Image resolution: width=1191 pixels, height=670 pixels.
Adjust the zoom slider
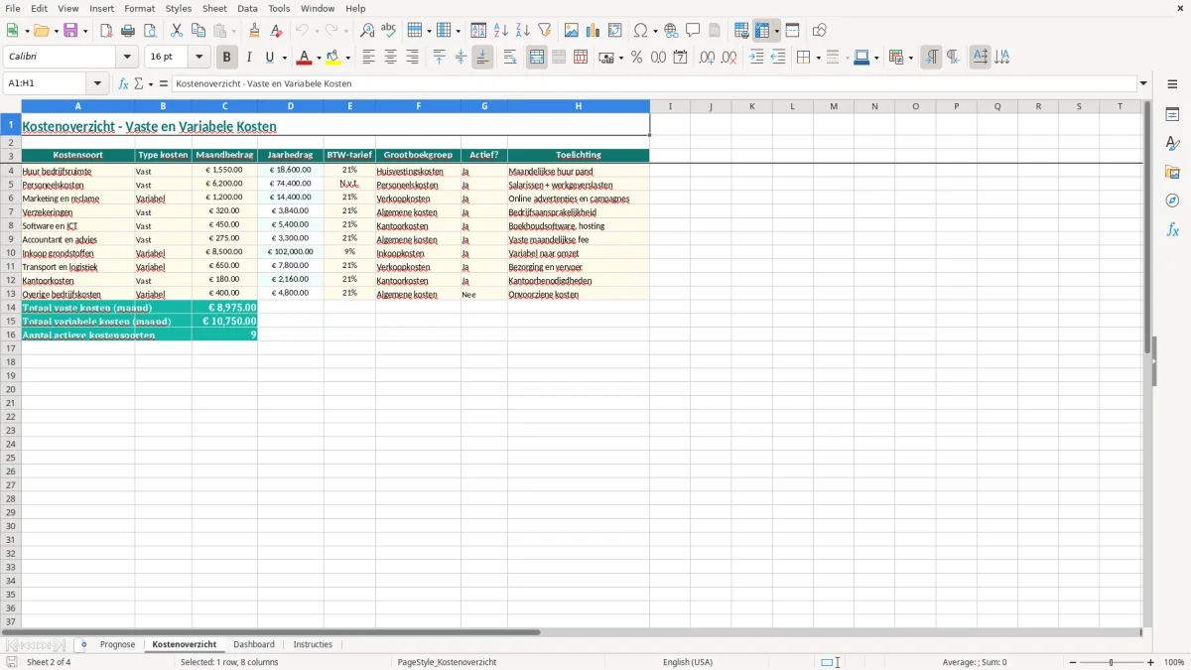click(x=1112, y=662)
